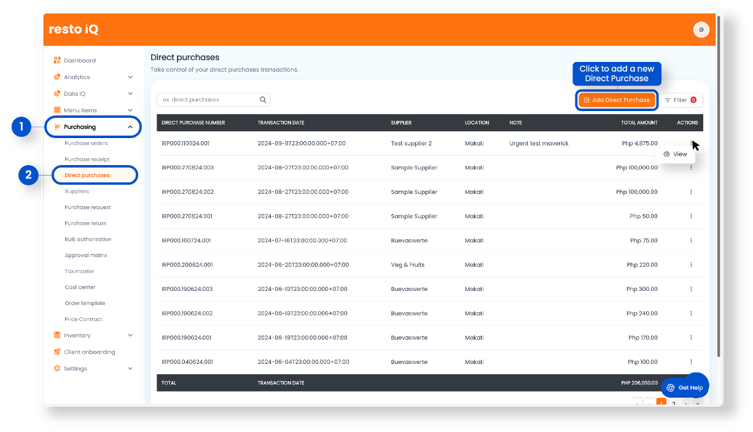753x432 pixels.
Task: Click amount Php 4,875.00
Action: coord(640,144)
